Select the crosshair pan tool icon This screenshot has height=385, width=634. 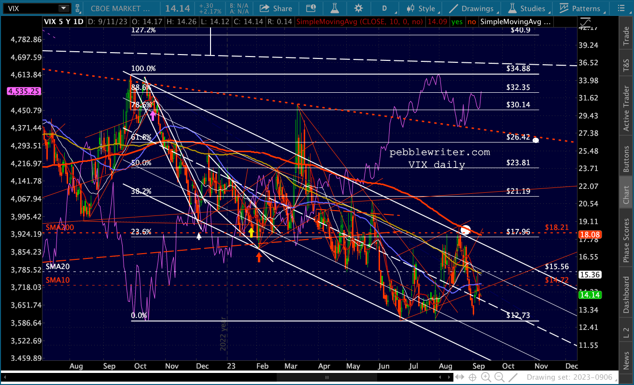pos(473,377)
